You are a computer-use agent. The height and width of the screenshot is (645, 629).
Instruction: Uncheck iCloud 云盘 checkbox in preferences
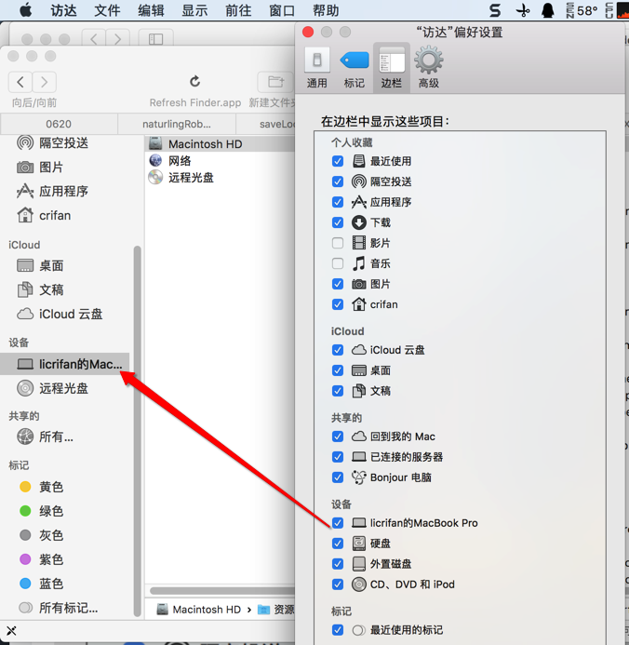338,350
